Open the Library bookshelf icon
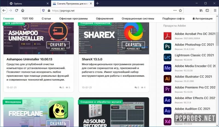 click(201, 10)
